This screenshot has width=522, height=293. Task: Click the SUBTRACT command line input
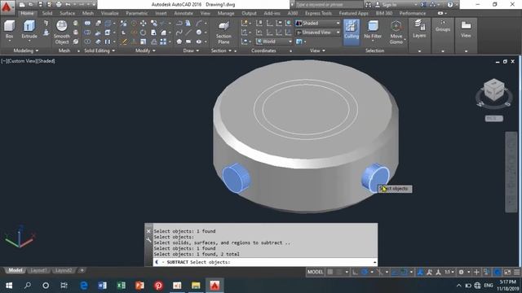(x=265, y=262)
